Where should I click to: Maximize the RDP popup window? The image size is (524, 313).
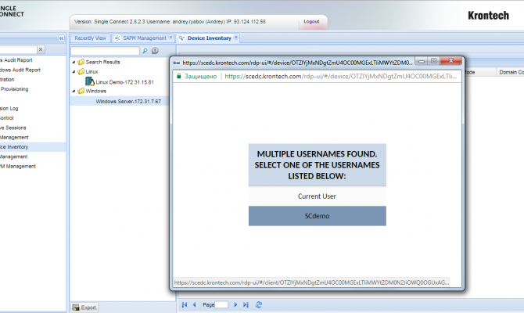click(434, 61)
